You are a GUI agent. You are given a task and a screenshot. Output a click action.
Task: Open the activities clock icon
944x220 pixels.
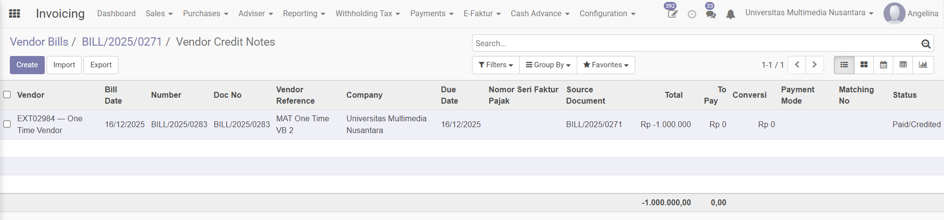pyautogui.click(x=692, y=14)
